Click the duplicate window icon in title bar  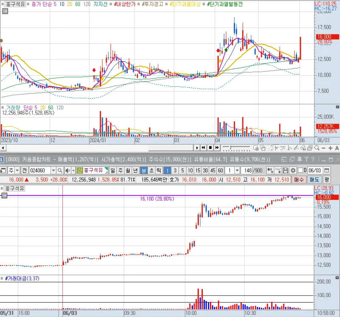point(292,160)
